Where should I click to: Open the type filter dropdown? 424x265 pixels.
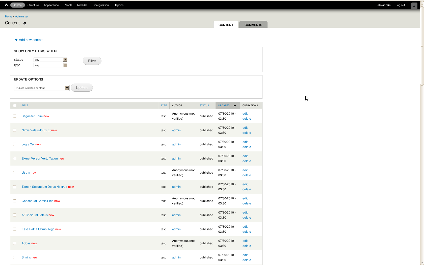50,65
